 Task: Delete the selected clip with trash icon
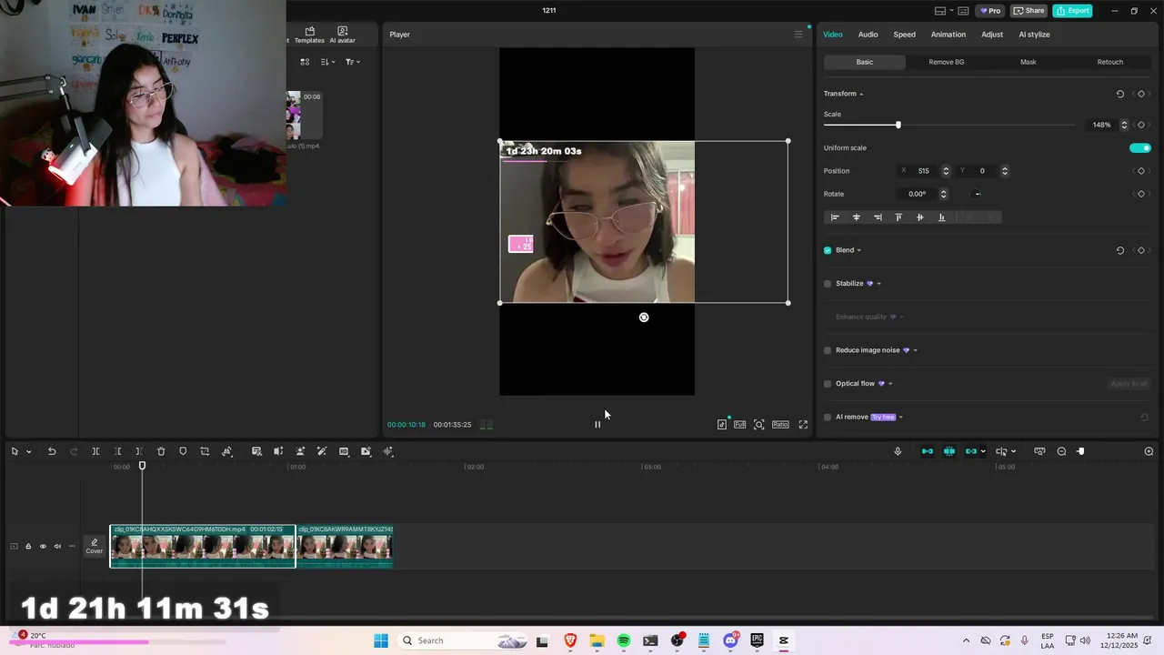pos(161,451)
